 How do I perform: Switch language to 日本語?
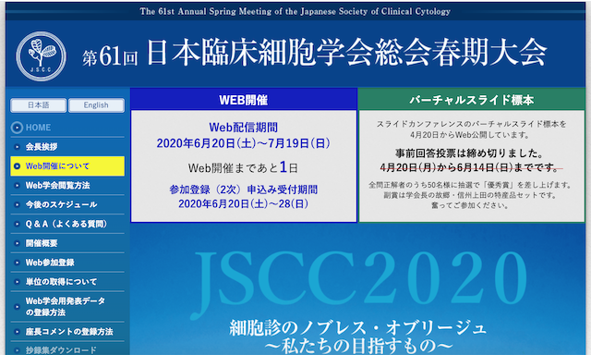click(x=39, y=105)
